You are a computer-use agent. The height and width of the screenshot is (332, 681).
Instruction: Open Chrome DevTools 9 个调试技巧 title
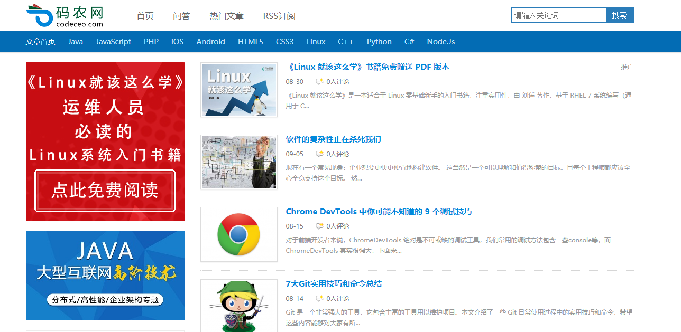coord(379,212)
